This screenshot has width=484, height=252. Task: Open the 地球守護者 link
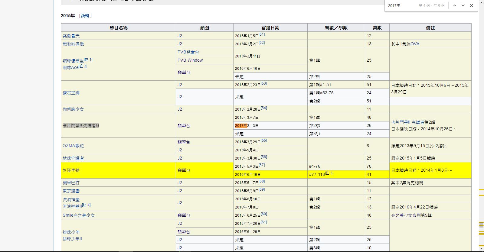click(73, 158)
